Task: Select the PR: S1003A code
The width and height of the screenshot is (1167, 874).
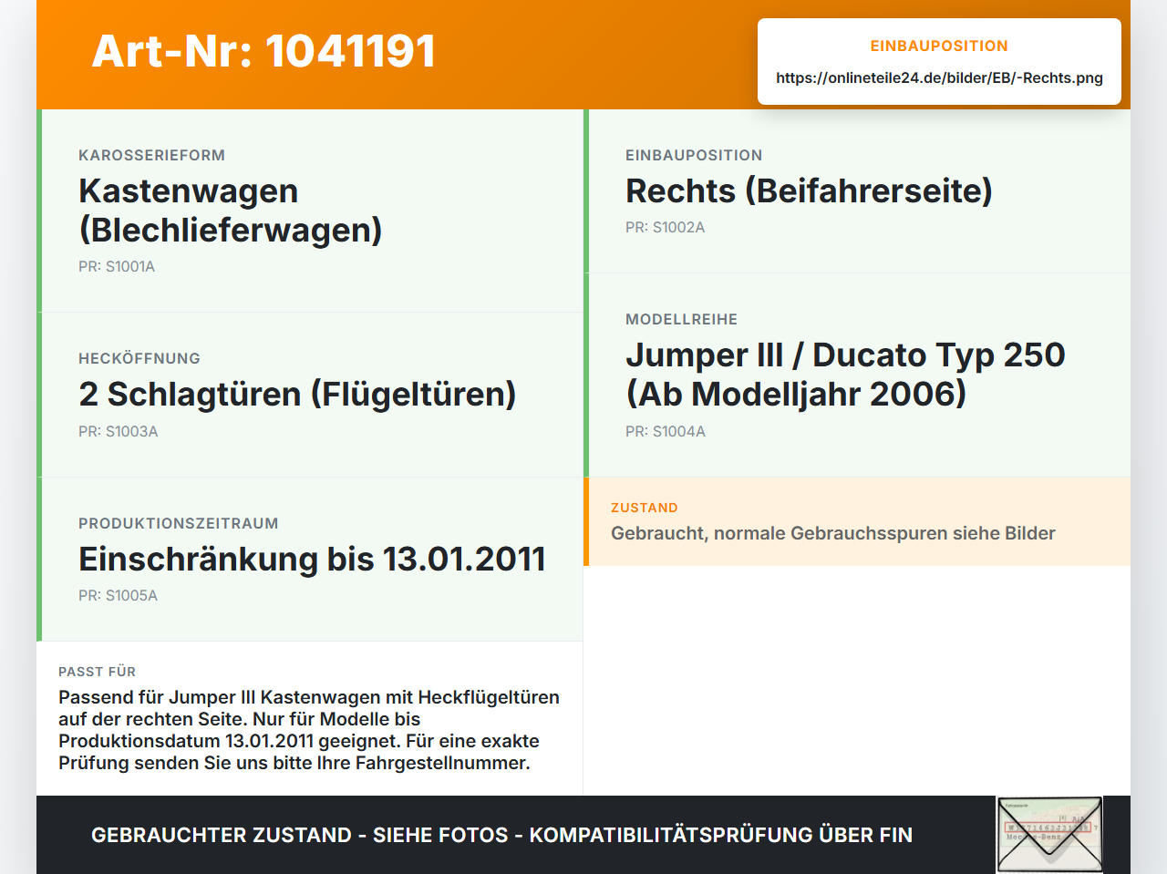Action: coord(118,432)
